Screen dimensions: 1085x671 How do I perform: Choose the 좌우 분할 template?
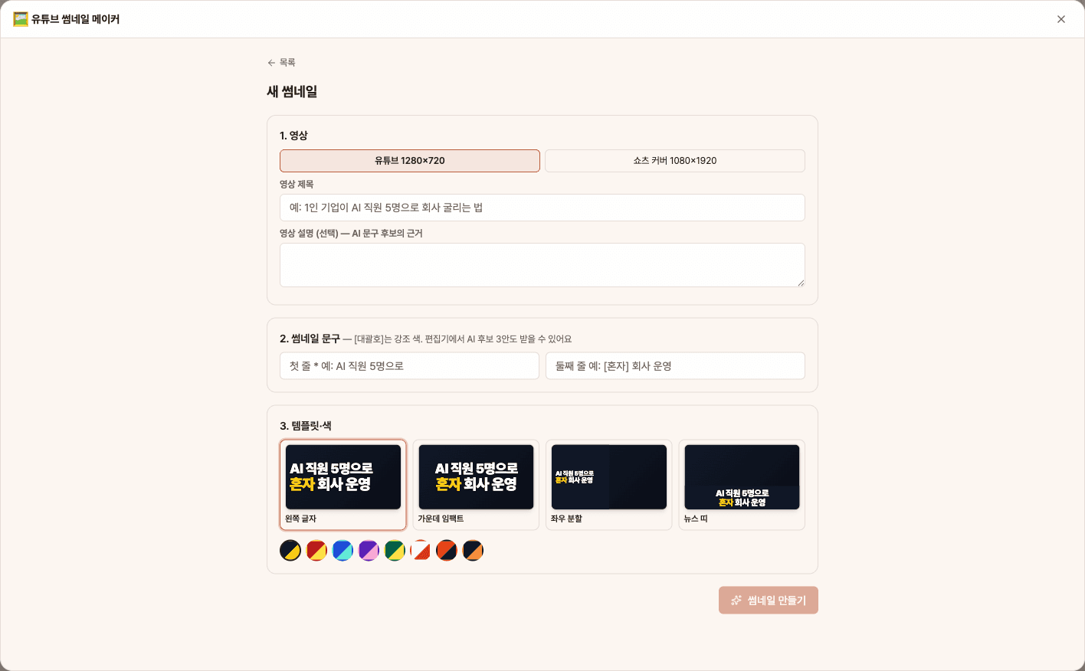(609, 485)
